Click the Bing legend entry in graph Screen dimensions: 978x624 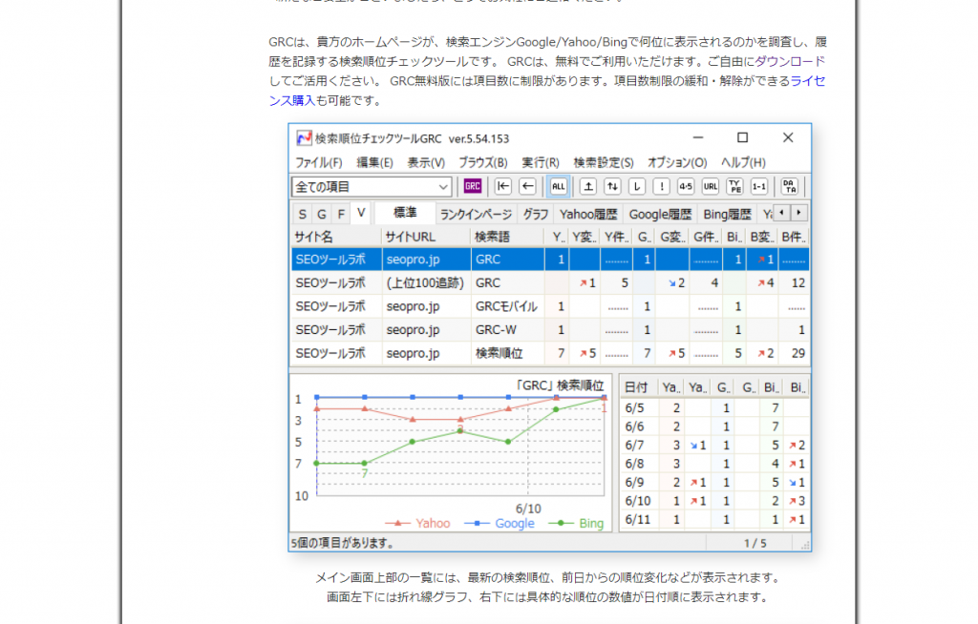point(576,523)
